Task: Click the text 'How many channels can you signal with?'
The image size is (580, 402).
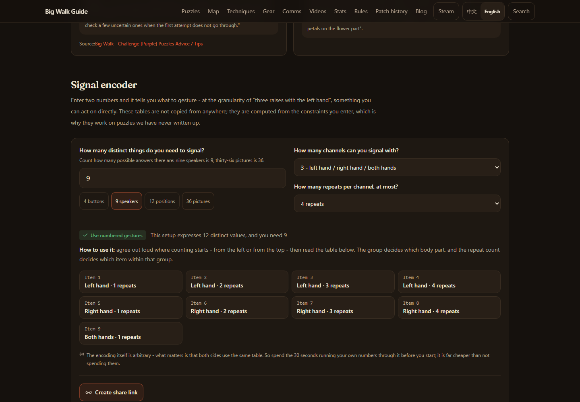Action: pyautogui.click(x=346, y=150)
